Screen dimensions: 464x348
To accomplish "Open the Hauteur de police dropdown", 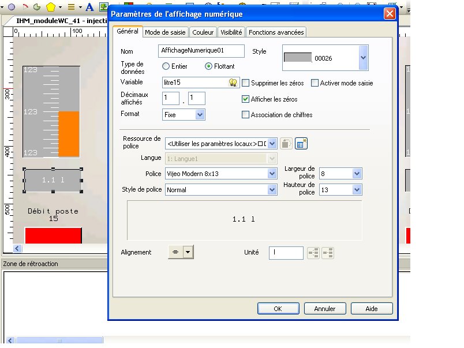I will coord(357,189).
